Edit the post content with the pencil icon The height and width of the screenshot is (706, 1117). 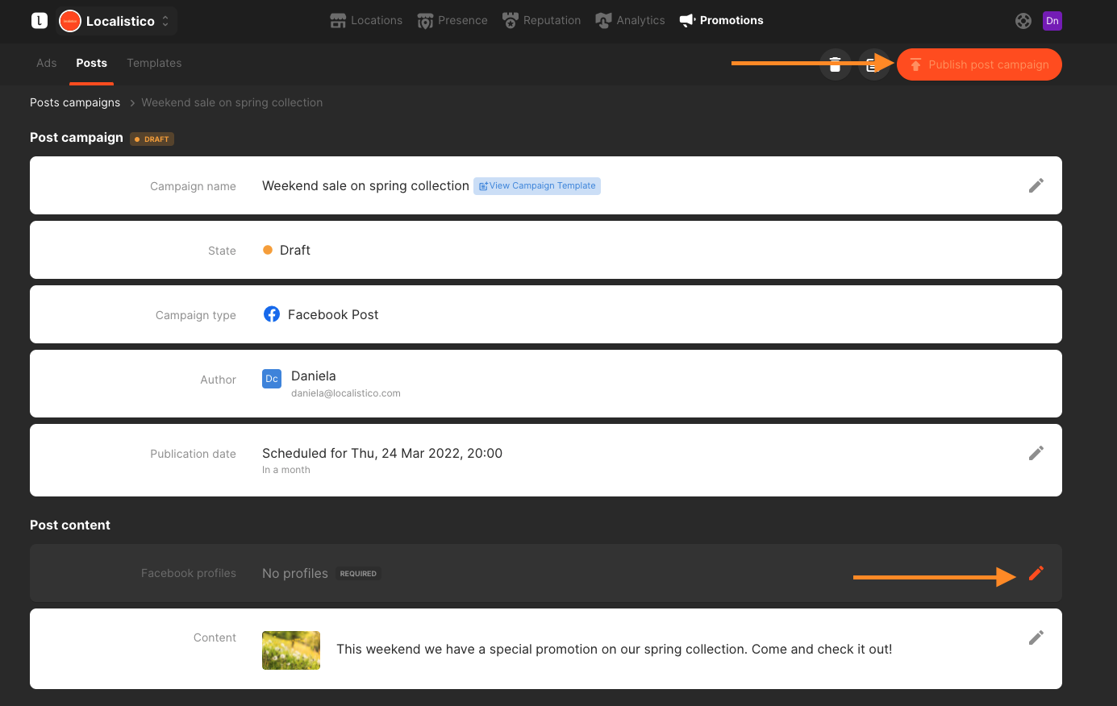(x=1036, y=637)
